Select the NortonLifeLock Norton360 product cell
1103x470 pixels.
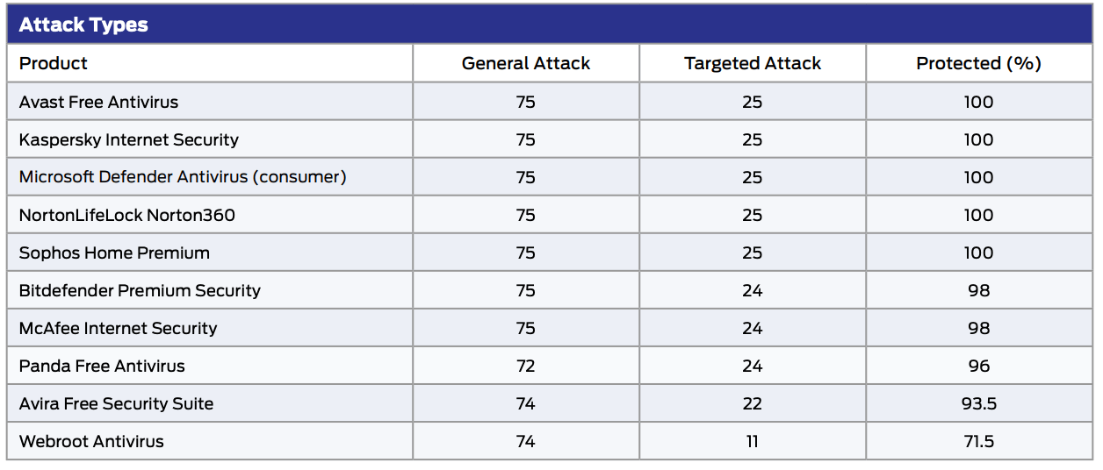tap(127, 215)
